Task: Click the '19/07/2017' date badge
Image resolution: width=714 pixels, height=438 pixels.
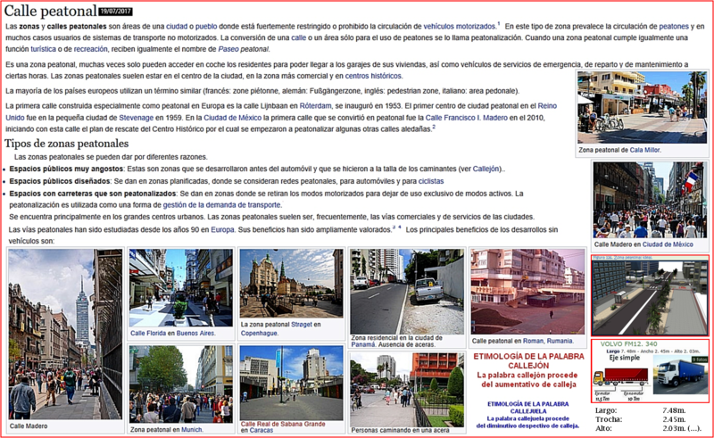Action: pyautogui.click(x=116, y=11)
